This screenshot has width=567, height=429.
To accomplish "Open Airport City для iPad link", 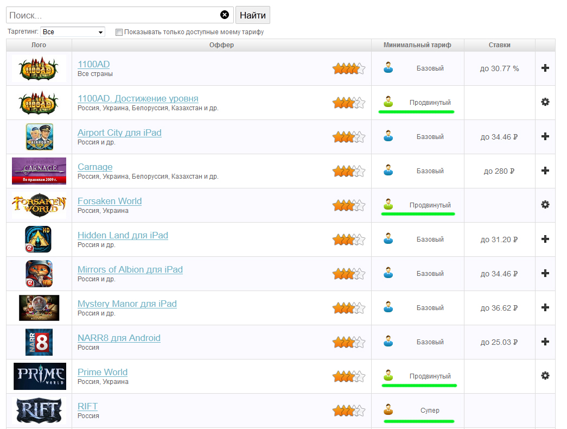I will [x=119, y=133].
